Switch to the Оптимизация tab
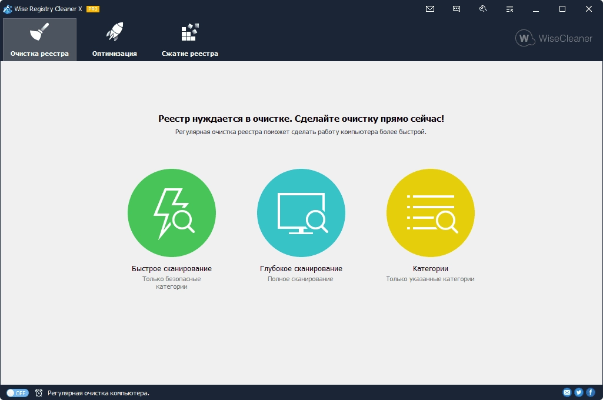The image size is (603, 400). [115, 39]
